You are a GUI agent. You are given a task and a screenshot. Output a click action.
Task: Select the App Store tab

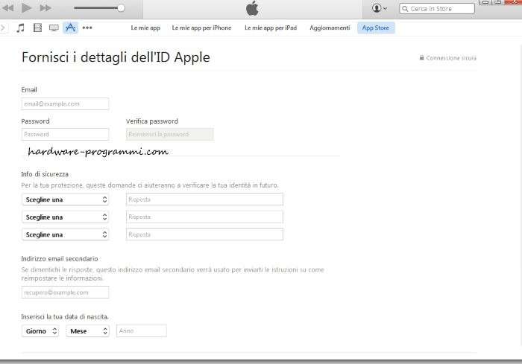(x=376, y=28)
